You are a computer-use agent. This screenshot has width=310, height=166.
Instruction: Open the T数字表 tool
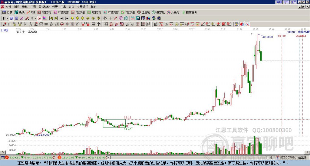(x=128, y=12)
